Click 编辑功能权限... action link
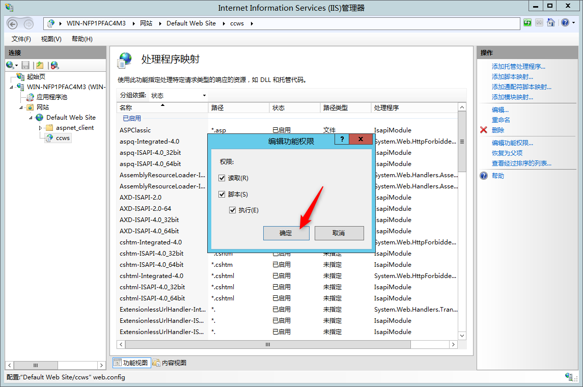 click(512, 143)
